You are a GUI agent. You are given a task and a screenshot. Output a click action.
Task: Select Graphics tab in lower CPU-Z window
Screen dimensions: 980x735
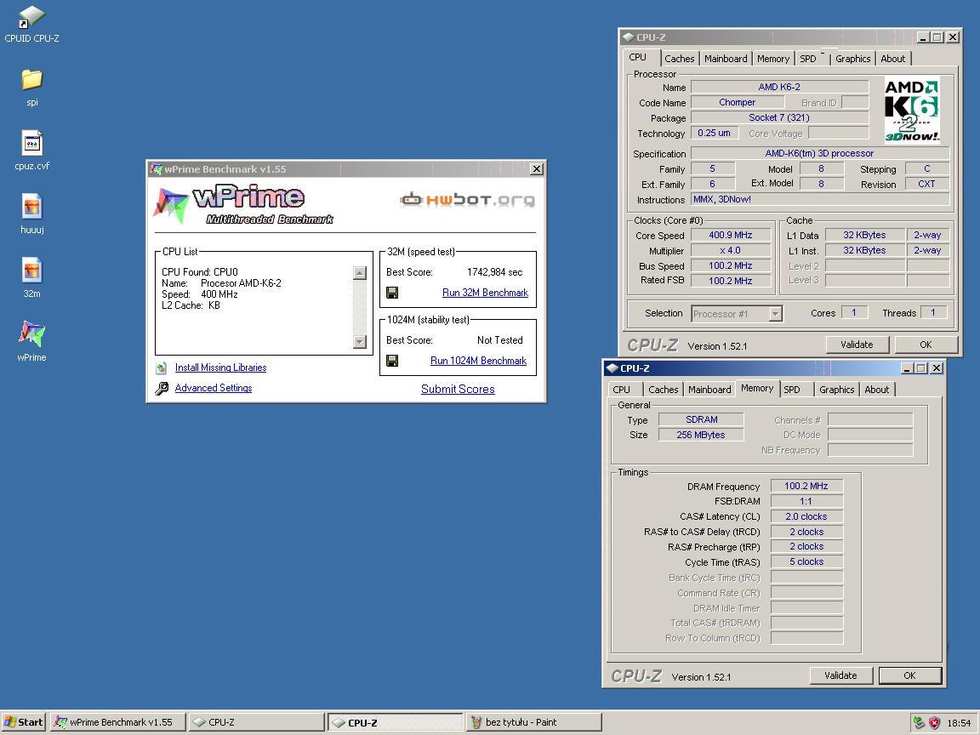[x=836, y=390]
